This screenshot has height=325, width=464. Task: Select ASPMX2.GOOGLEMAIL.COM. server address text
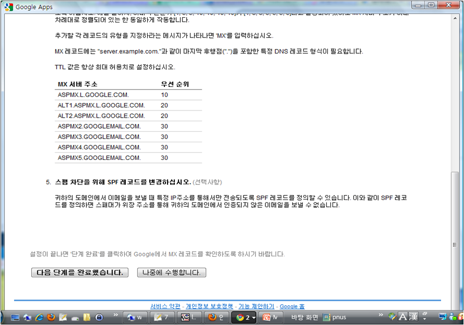(x=99, y=126)
